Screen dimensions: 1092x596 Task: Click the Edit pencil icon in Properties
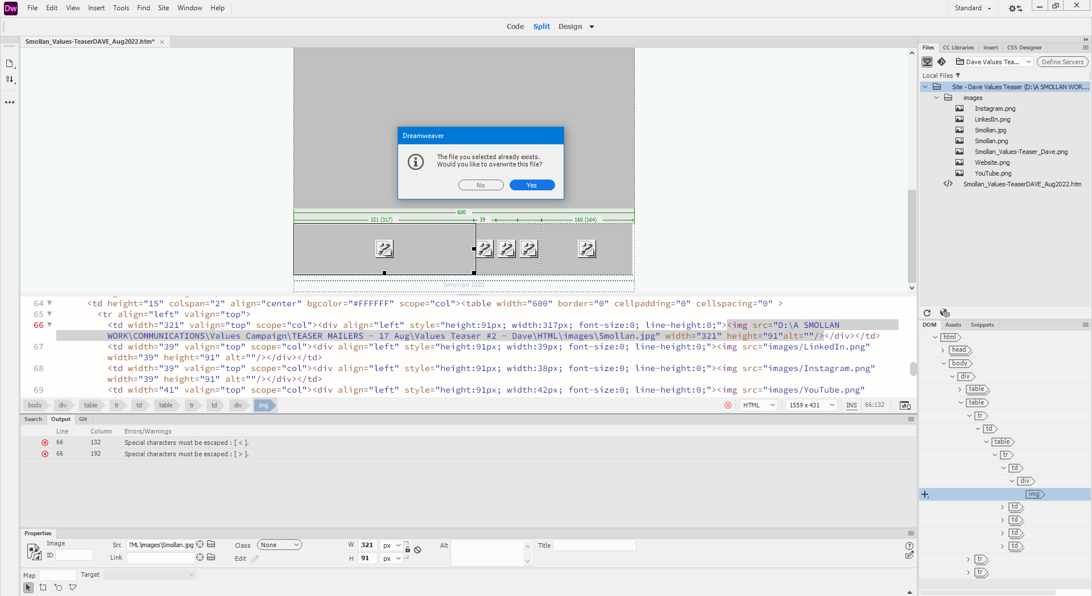pos(254,559)
